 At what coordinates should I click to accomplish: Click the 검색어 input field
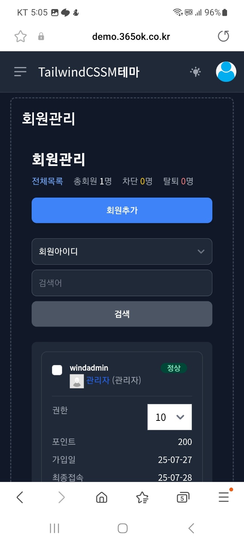(122, 283)
